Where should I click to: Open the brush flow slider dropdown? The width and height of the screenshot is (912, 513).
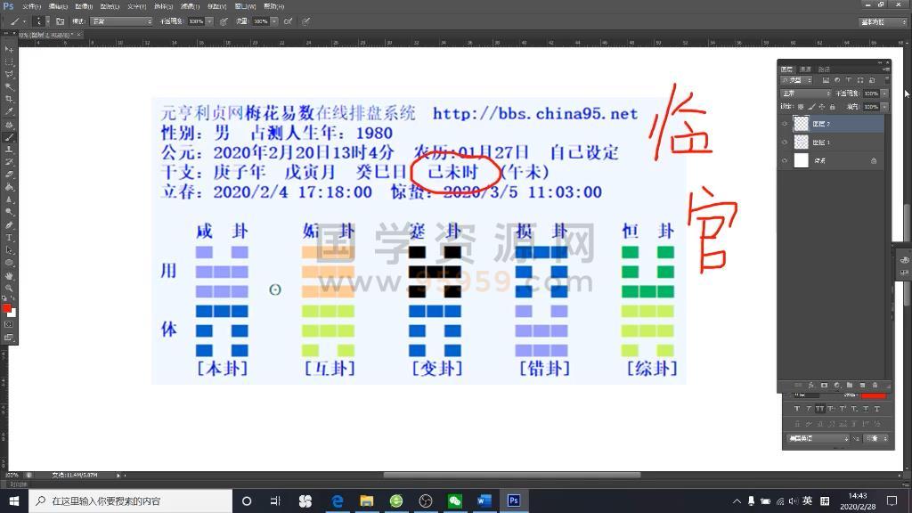[274, 21]
